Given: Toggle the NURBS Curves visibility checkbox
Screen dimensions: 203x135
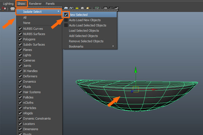Looking at the screenshot, I should [x=20, y=28].
